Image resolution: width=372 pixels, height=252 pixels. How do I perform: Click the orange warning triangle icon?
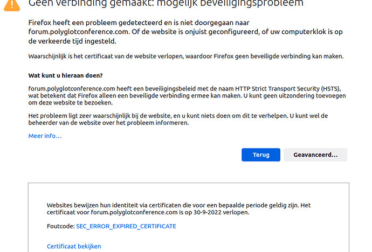point(12,5)
